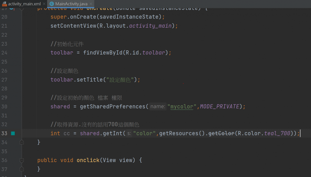
Task: Click "getInt" on line 33
Action: click(x=113, y=133)
